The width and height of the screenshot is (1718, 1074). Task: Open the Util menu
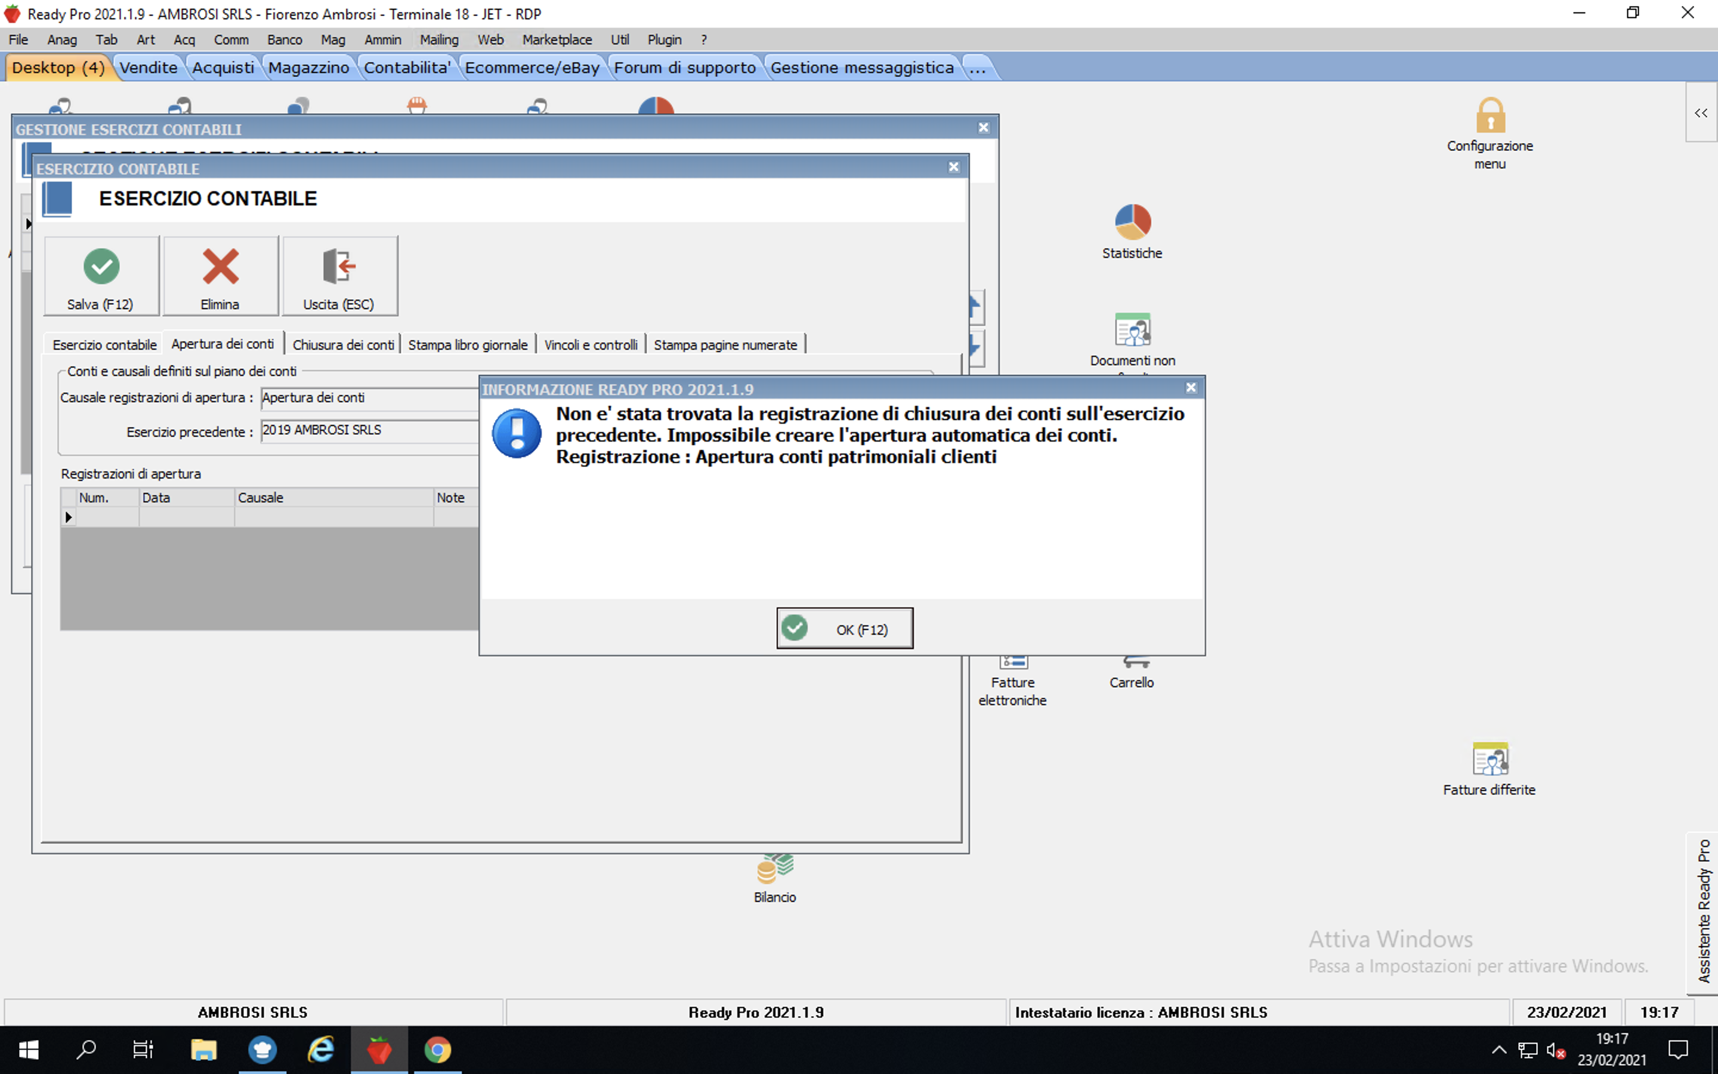(620, 40)
